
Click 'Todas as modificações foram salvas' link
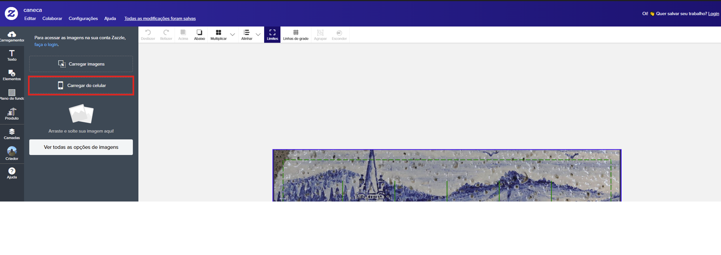[160, 18]
